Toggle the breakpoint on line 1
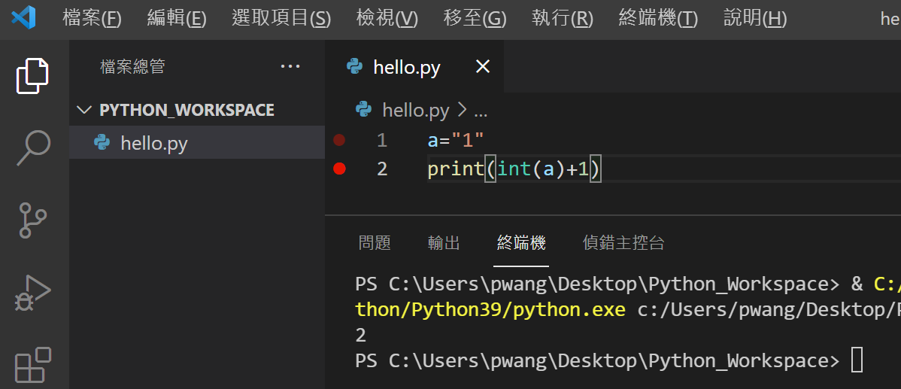Image resolution: width=901 pixels, height=389 pixels. pyautogui.click(x=339, y=140)
